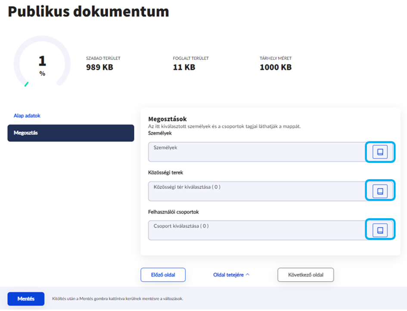Image resolution: width=407 pixels, height=311 pixels.
Task: Save changes with the Mentés button
Action: (26, 299)
